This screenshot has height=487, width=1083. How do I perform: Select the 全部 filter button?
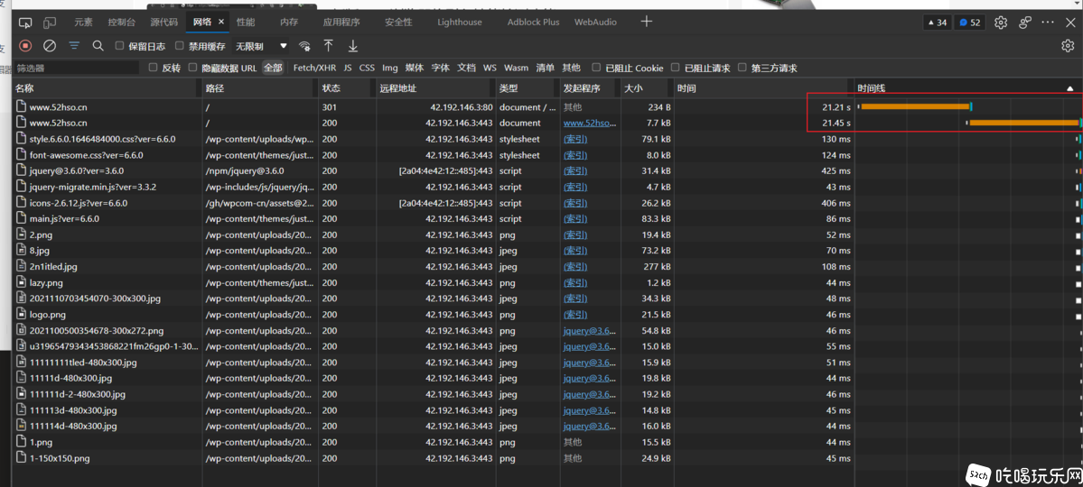pyautogui.click(x=273, y=68)
